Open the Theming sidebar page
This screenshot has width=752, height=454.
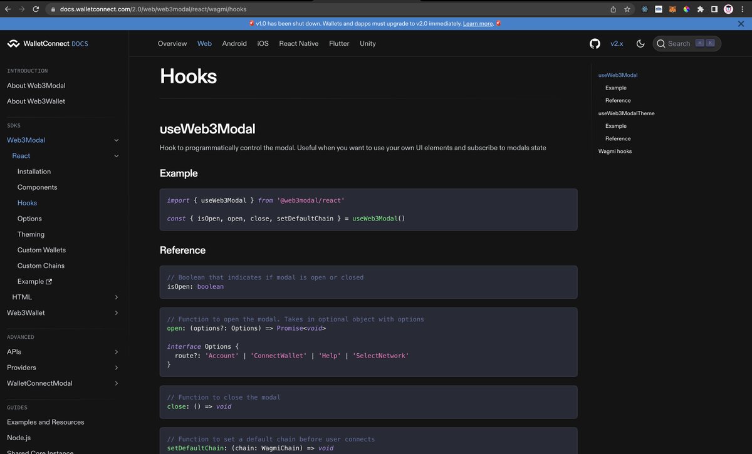click(x=31, y=234)
